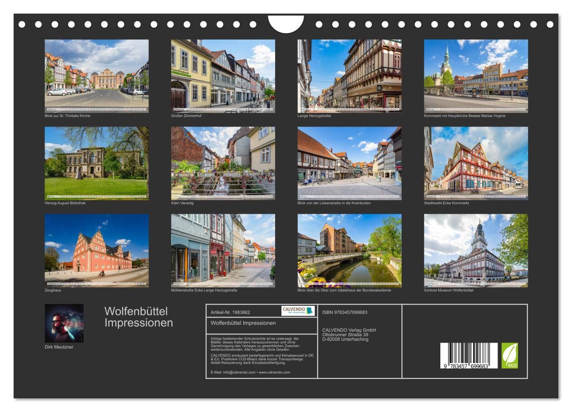The image size is (572, 412).
Task: Click the www.calvendo.com website link
Action: pyautogui.click(x=274, y=372)
